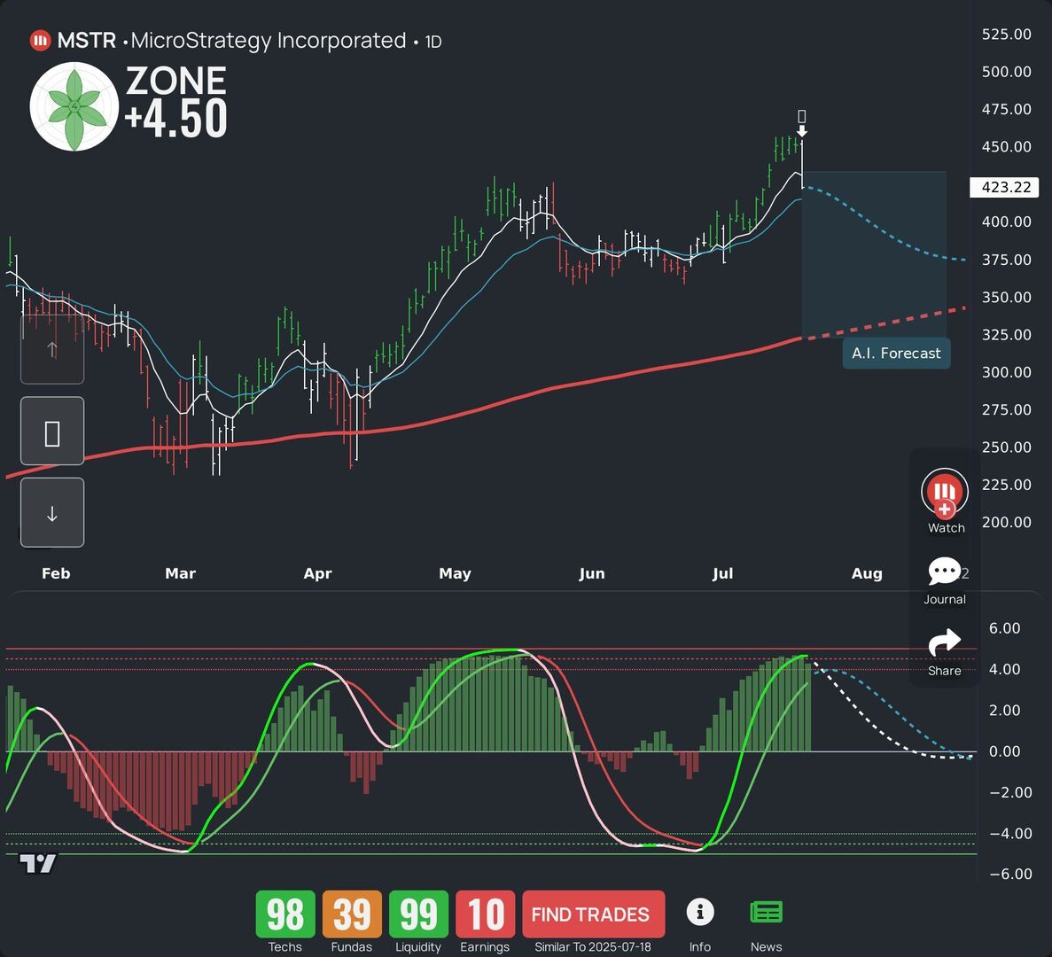The image size is (1052, 957).
Task: Click the Jun label on time axis
Action: tap(592, 573)
